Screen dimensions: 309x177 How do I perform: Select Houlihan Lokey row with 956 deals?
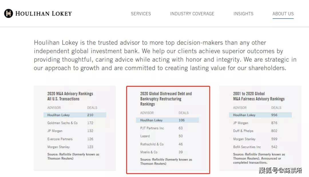(260, 115)
